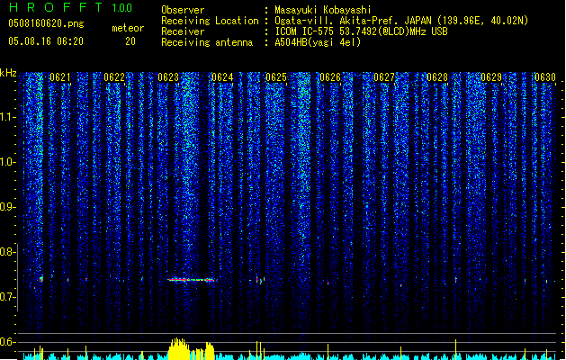Click the 0630 time marker

(x=545, y=77)
